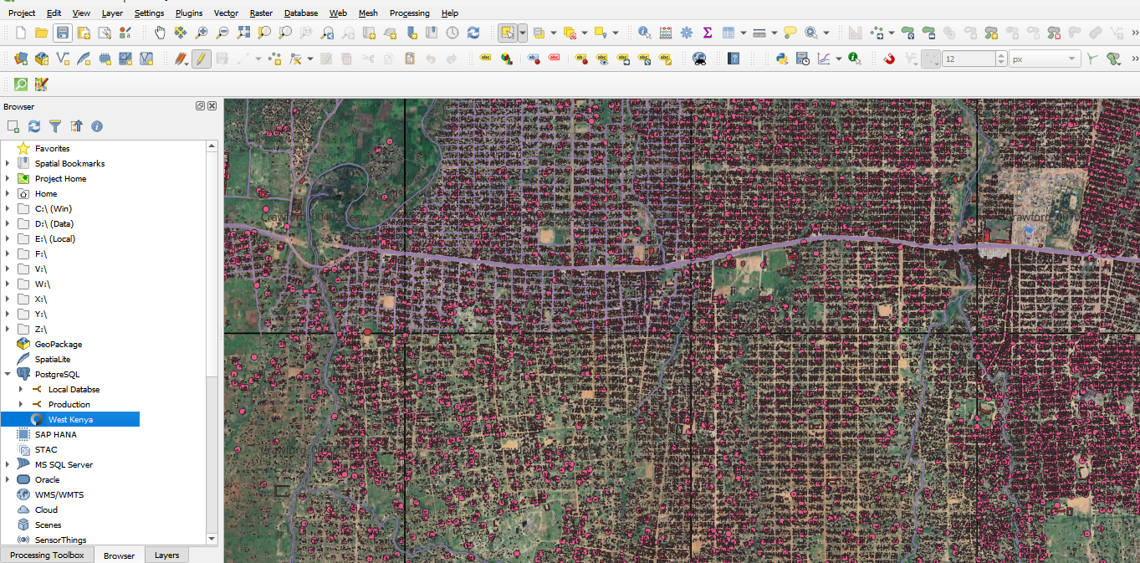Open the Raster menu
This screenshot has height=563, width=1140.
[x=261, y=13]
